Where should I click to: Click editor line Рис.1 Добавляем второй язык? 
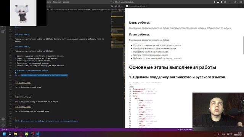tap(28, 87)
